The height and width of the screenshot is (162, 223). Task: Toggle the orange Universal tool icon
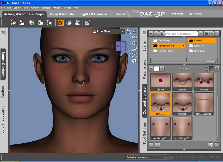coord(60,23)
